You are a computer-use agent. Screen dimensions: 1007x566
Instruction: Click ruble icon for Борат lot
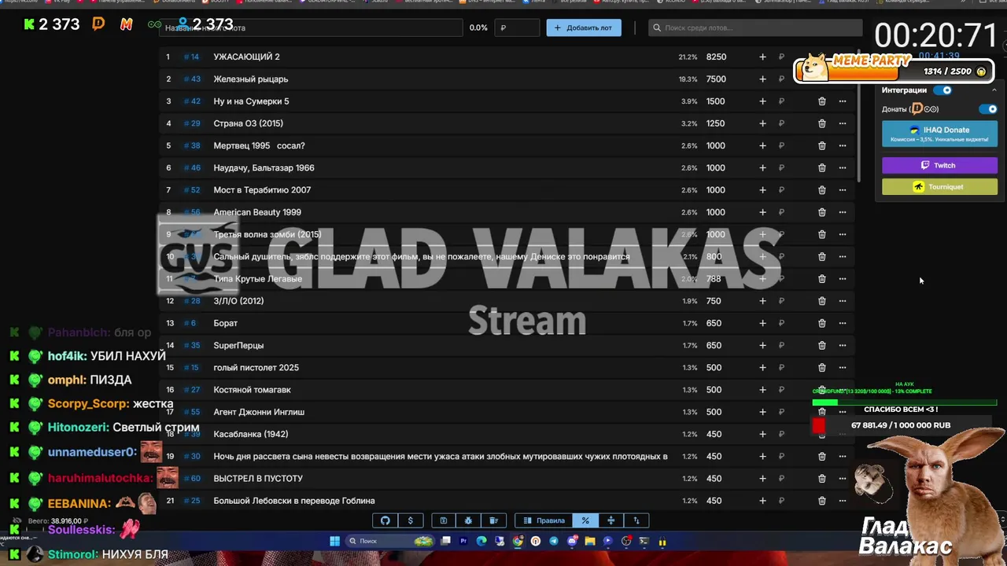781,323
